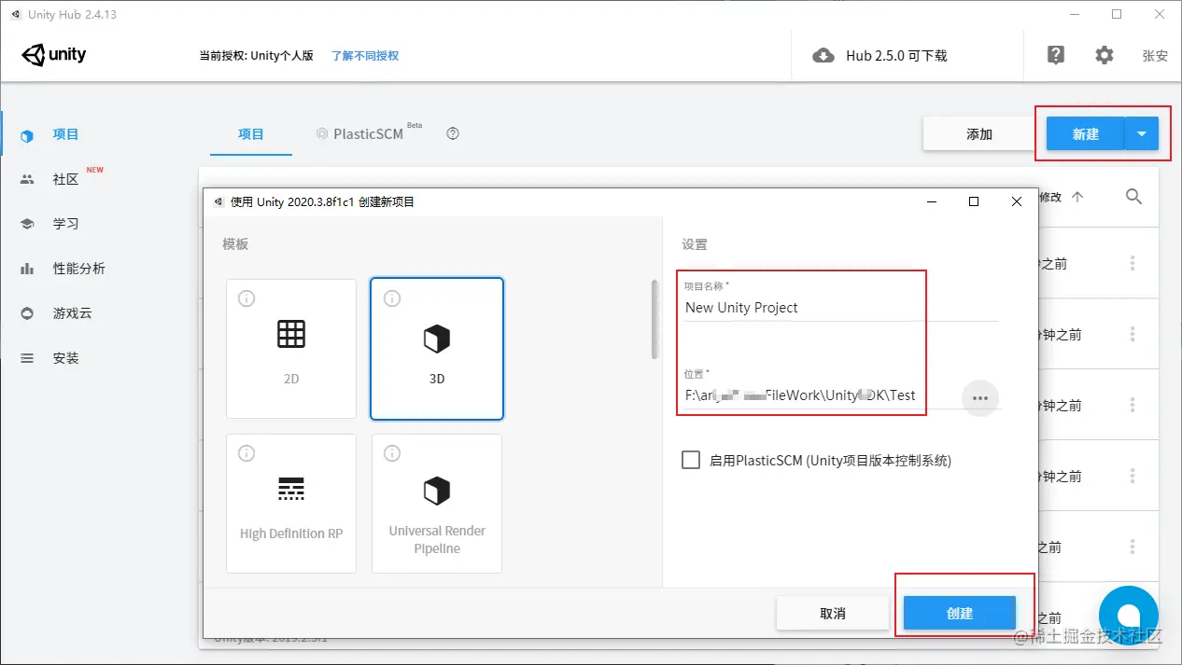Screen dimensions: 1182x665
Task: Close the create new project dialog
Action: click(x=1017, y=201)
